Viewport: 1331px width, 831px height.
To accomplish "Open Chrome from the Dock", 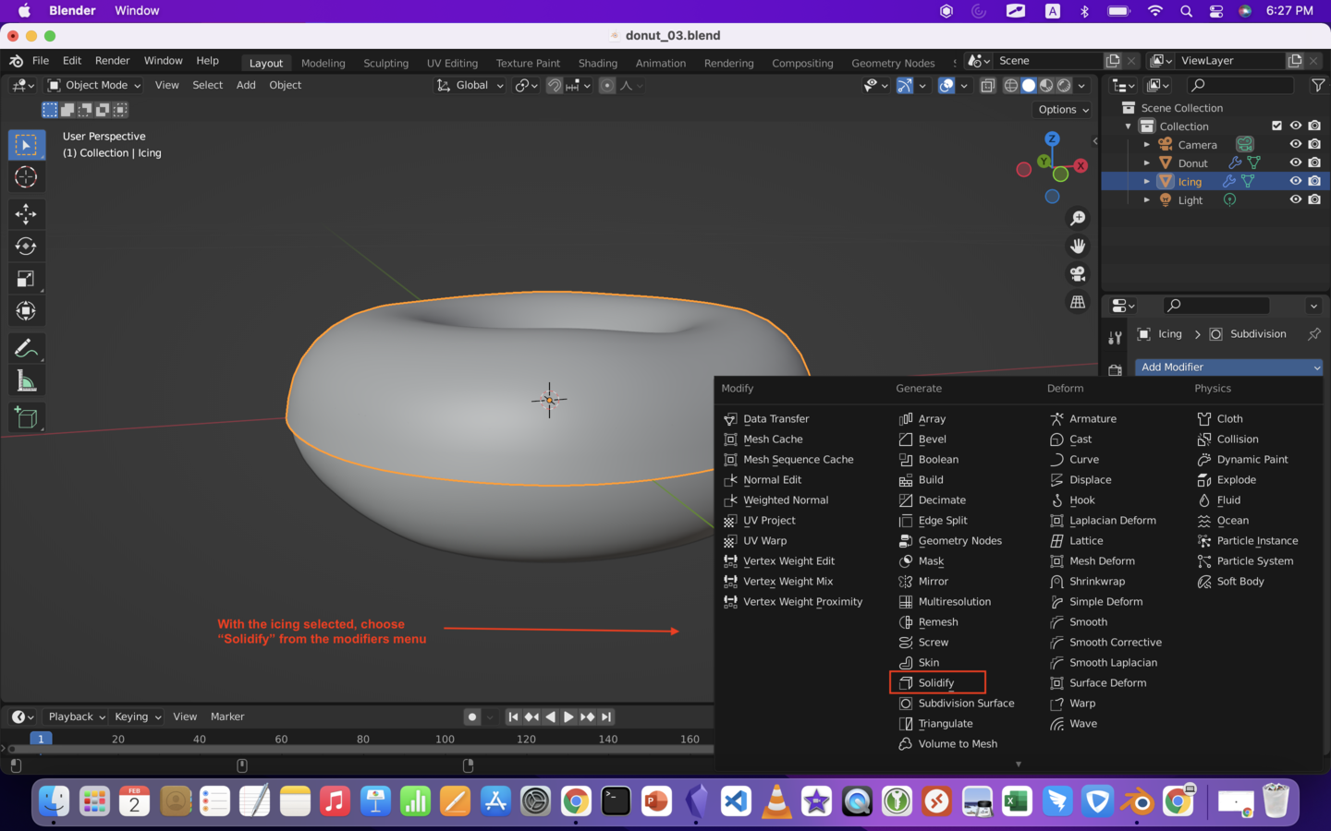I will pos(576,801).
